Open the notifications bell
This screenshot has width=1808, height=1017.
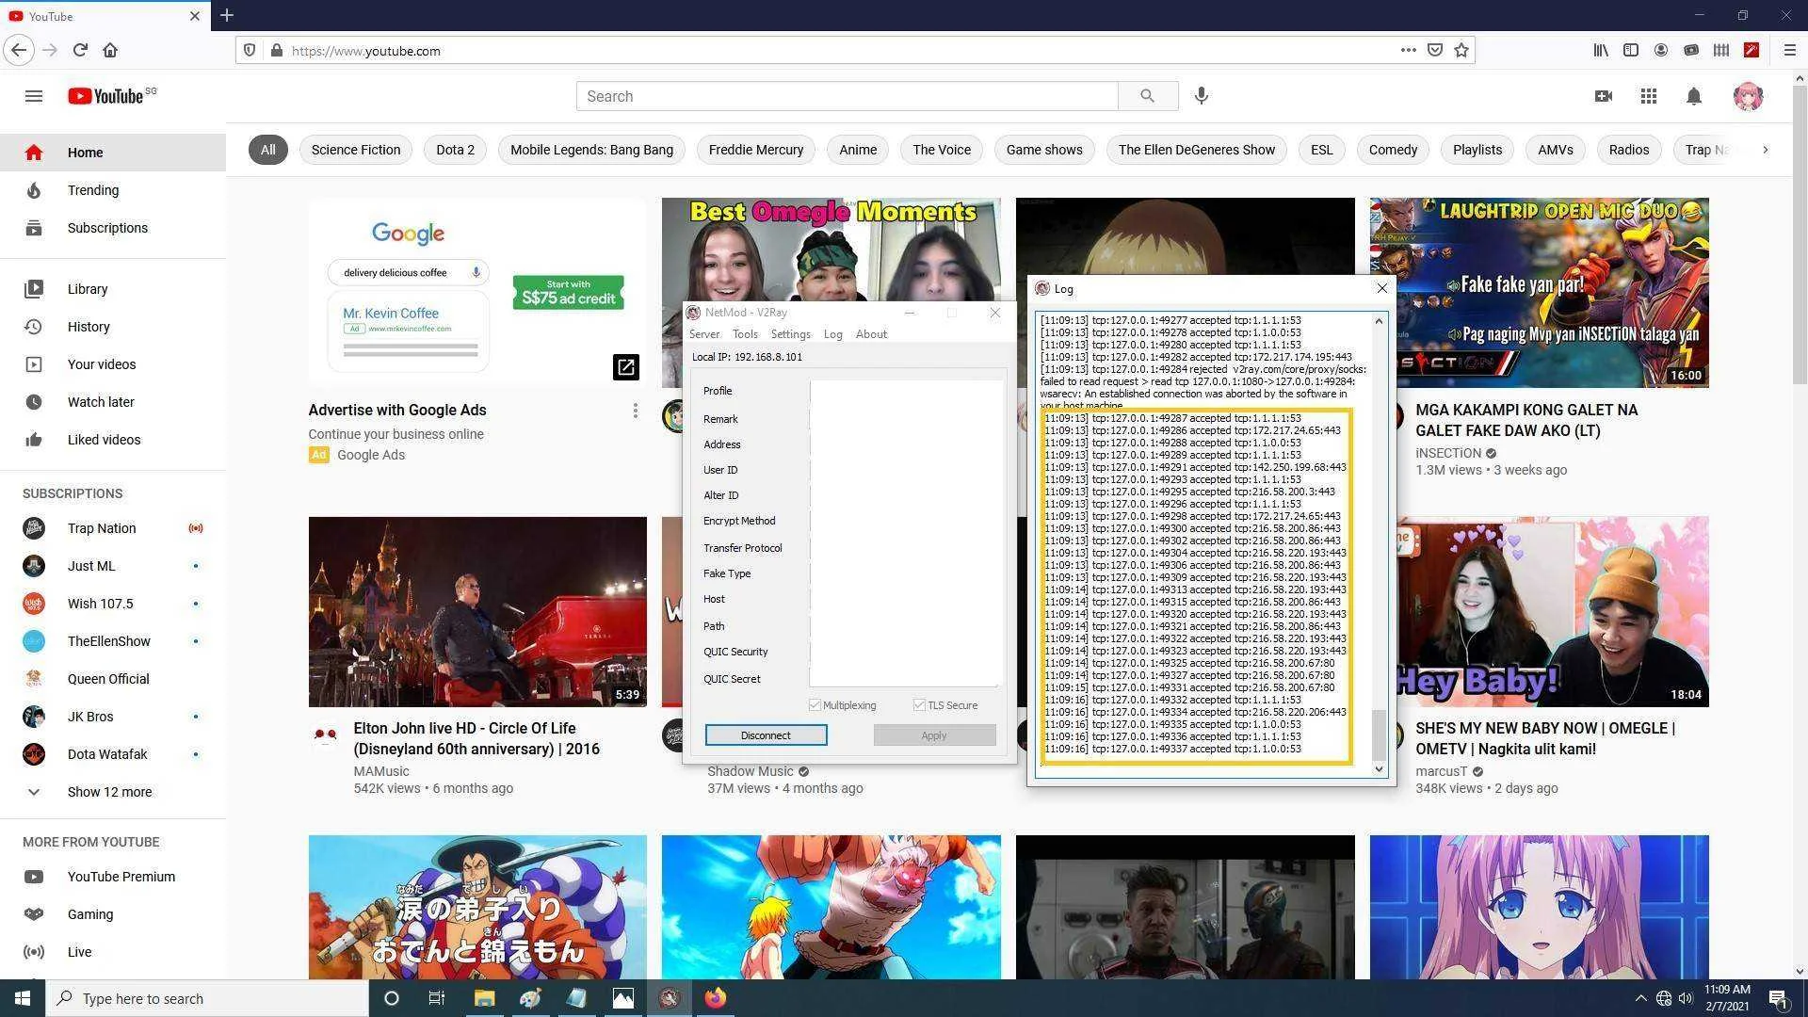tap(1694, 96)
